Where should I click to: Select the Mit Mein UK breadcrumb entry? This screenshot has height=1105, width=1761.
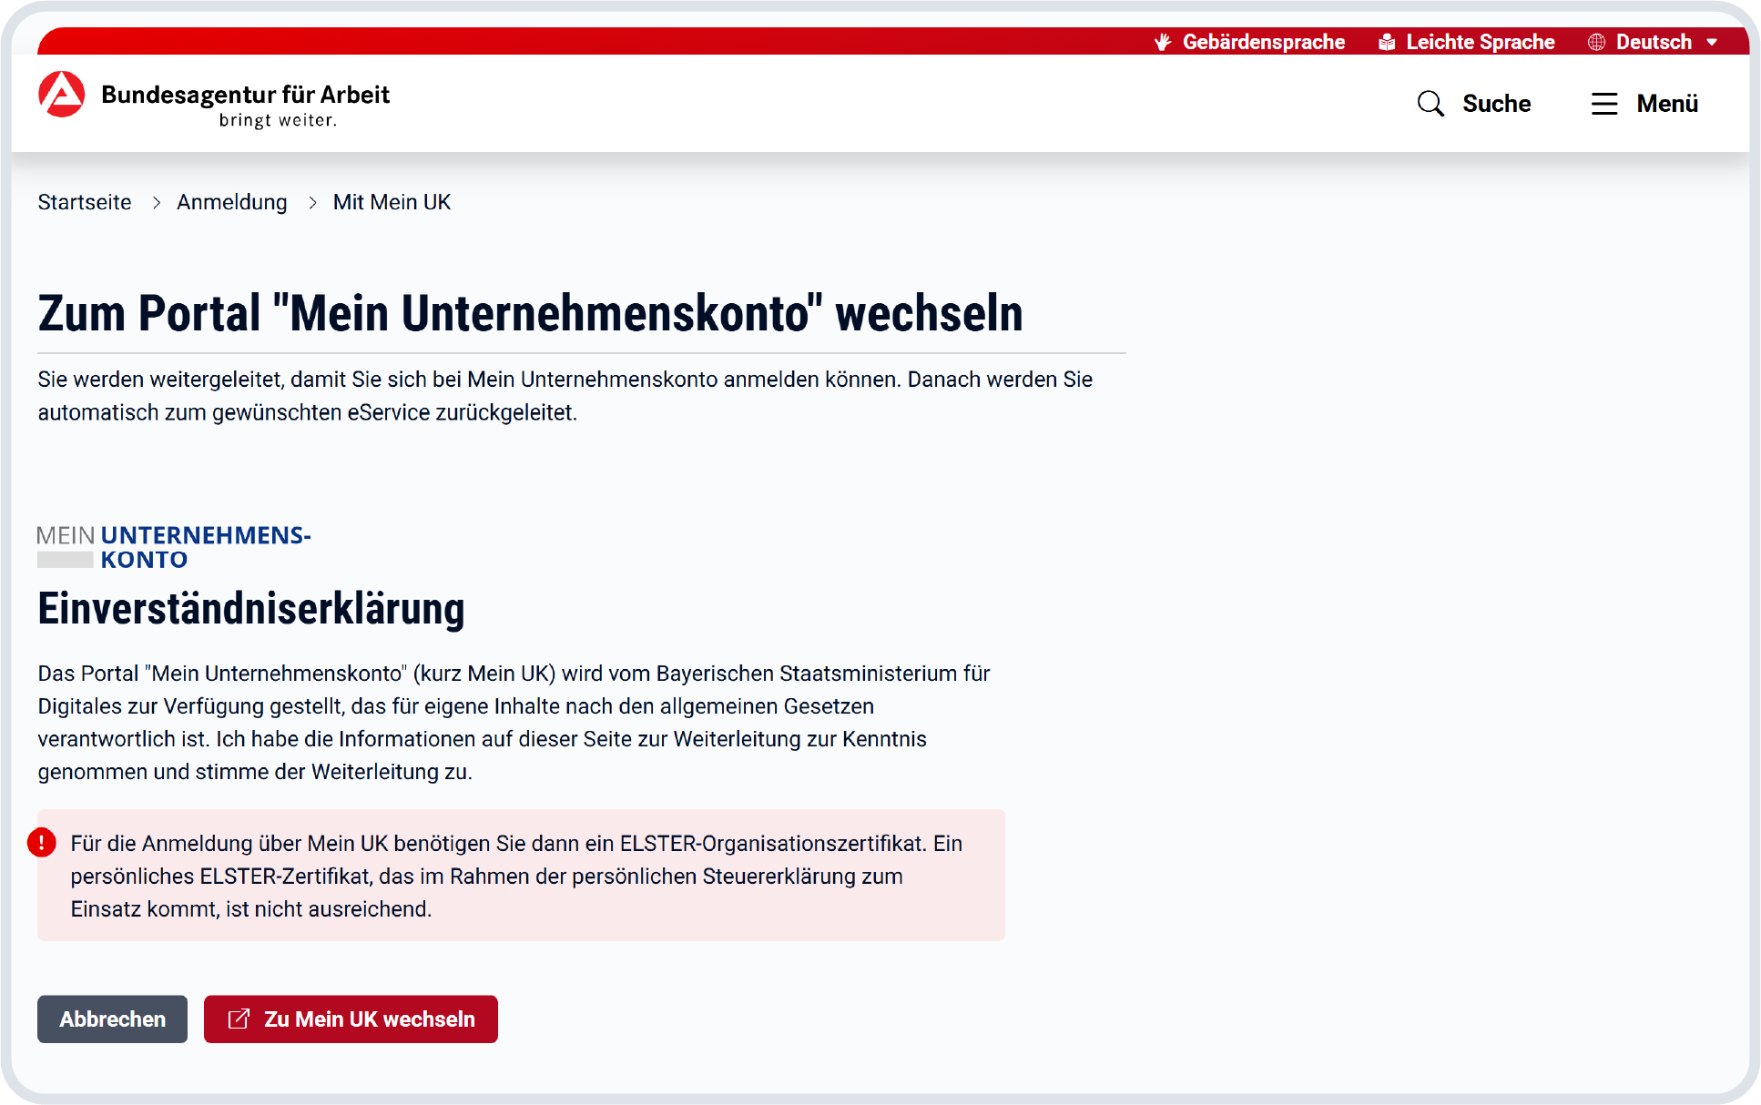(392, 202)
